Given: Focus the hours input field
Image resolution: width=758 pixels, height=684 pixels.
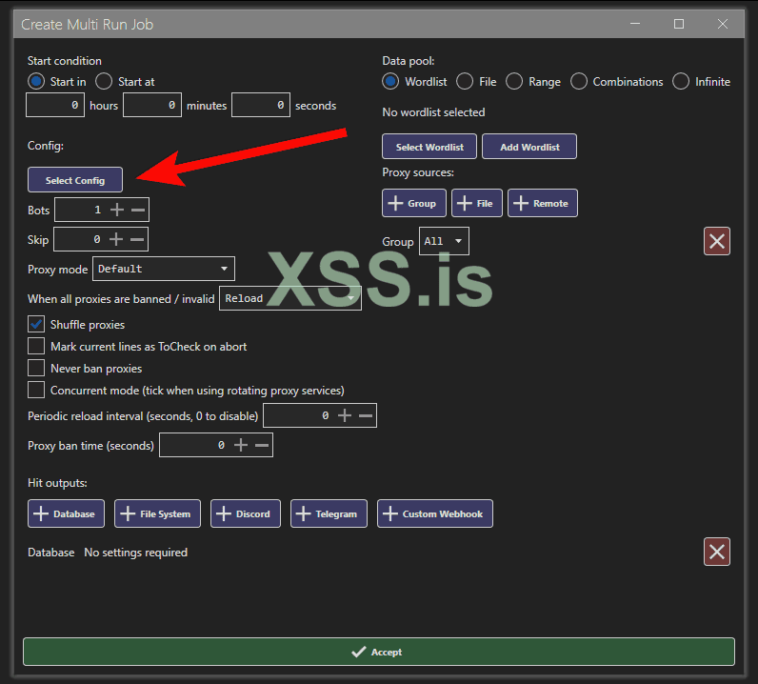Looking at the screenshot, I should click(55, 105).
